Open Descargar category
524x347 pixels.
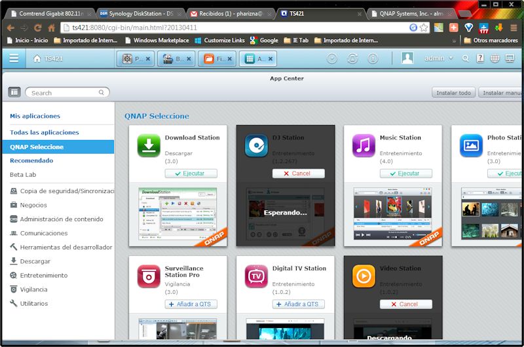pyautogui.click(x=30, y=261)
